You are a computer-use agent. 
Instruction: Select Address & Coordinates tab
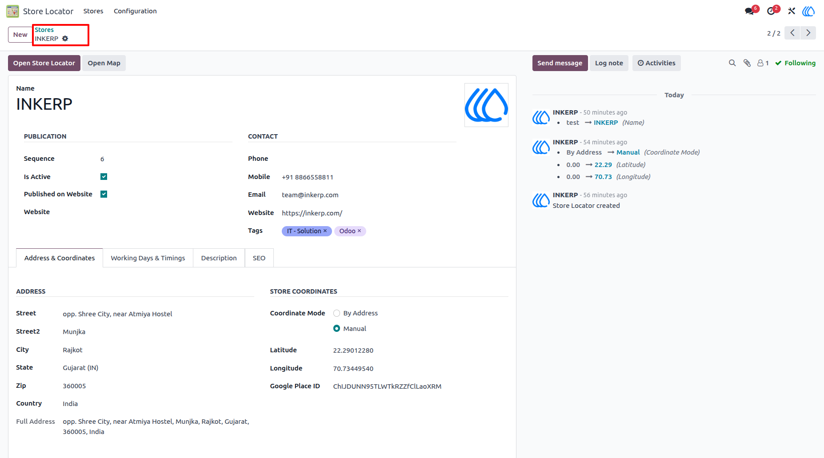point(60,258)
